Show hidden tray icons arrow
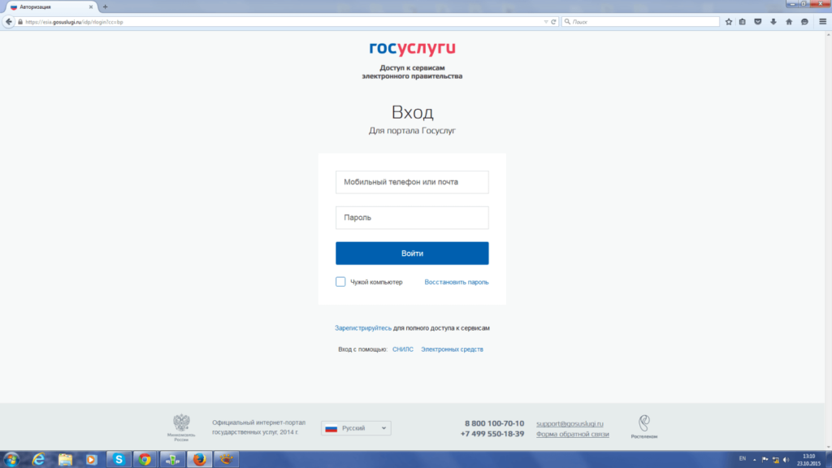 pos(755,460)
